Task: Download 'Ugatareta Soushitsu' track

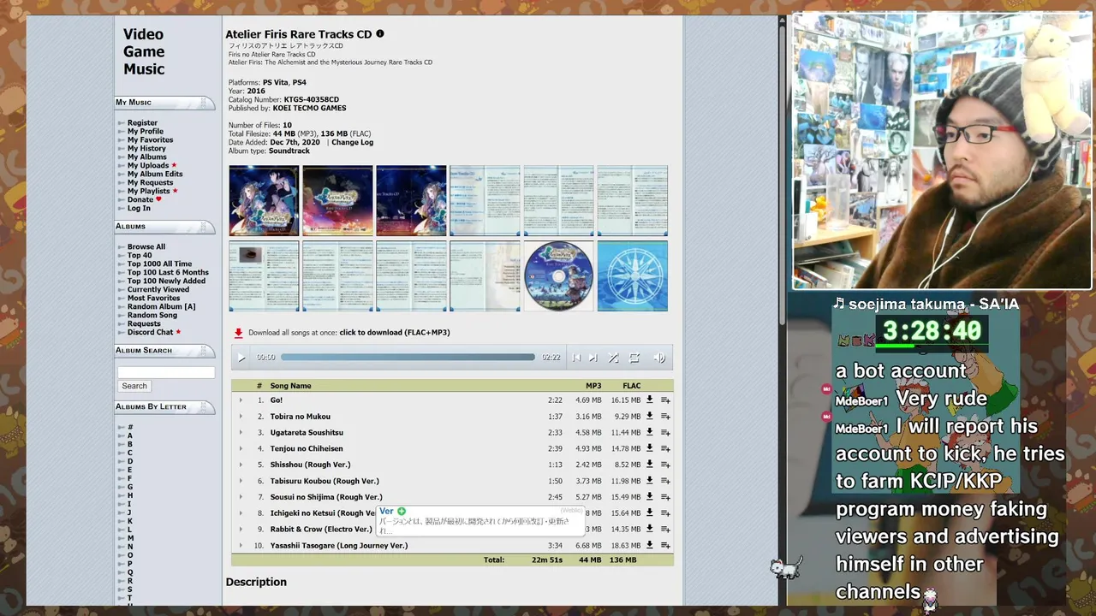Action: coord(649,432)
